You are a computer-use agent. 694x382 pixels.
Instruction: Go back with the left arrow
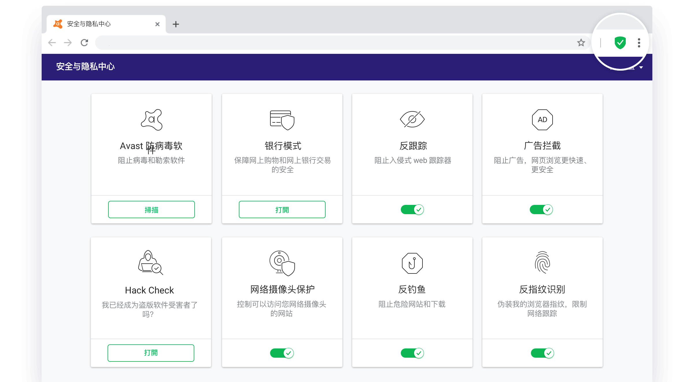(52, 43)
